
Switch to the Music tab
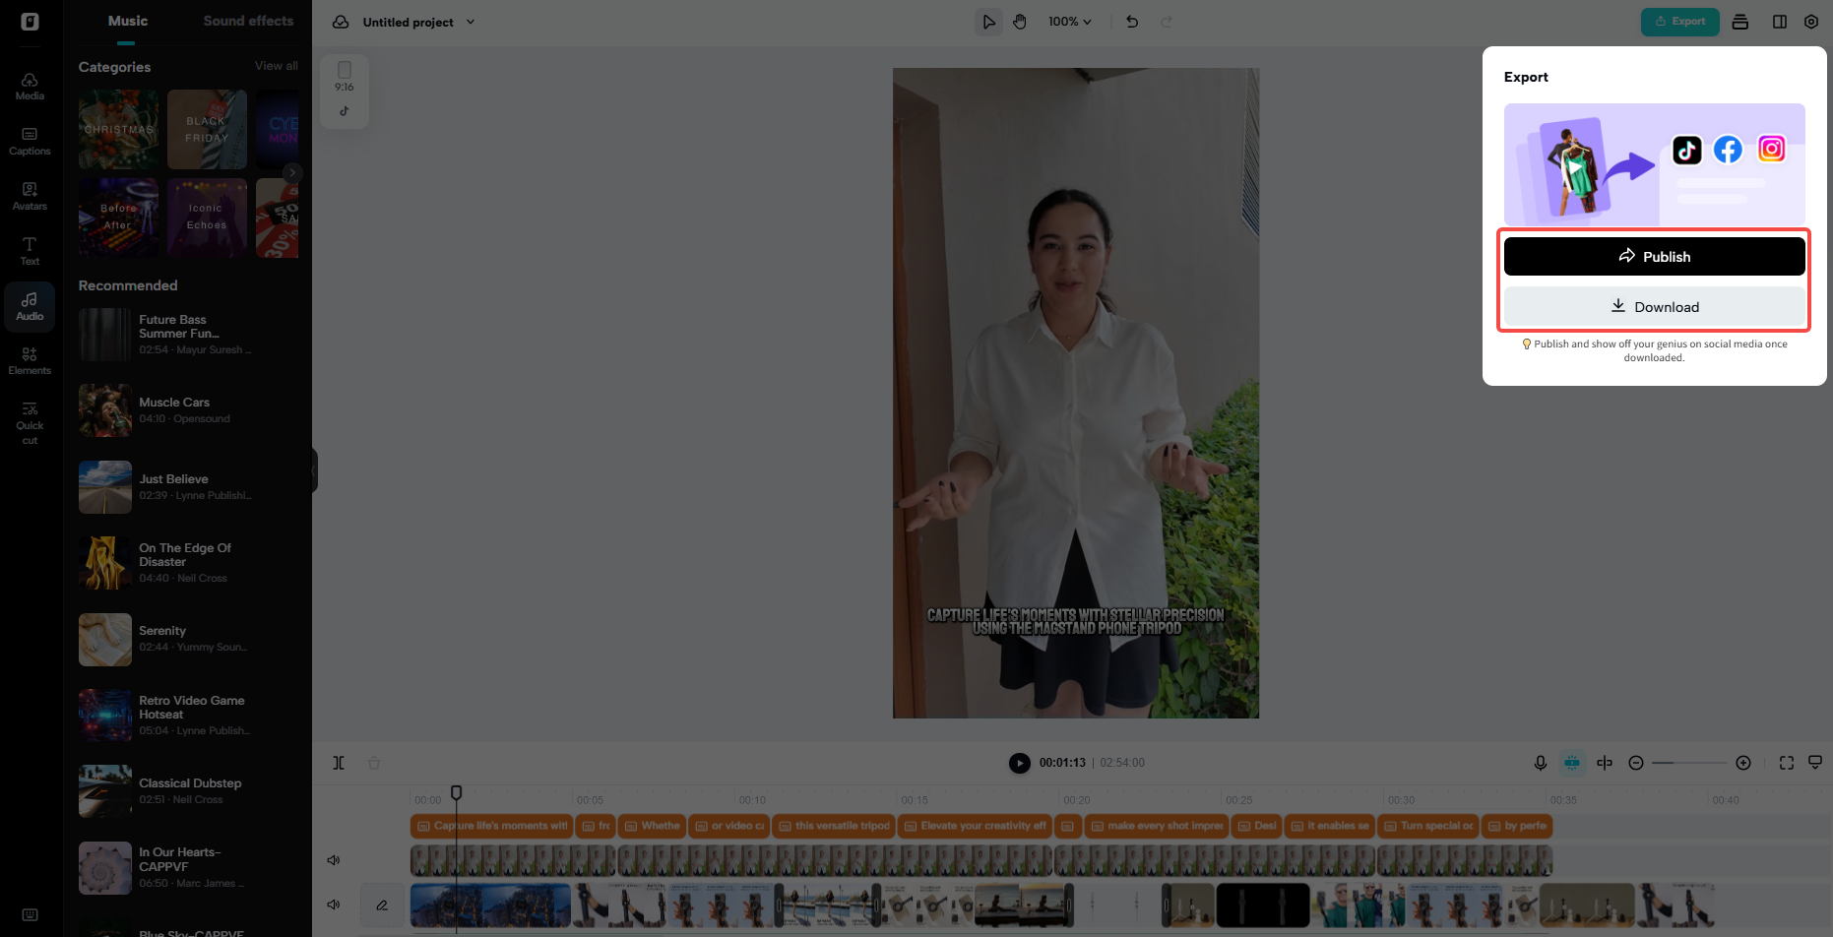127,20
